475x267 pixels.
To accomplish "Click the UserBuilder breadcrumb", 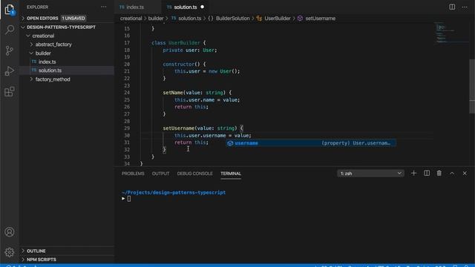I will click(277, 19).
